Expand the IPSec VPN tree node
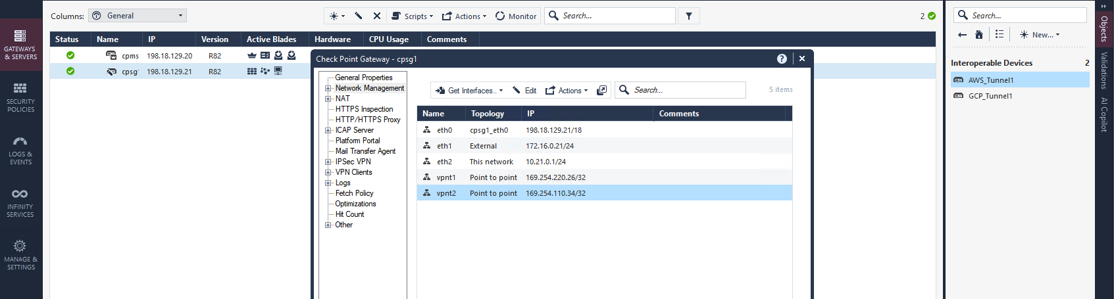Image resolution: width=1114 pixels, height=299 pixels. 328,162
